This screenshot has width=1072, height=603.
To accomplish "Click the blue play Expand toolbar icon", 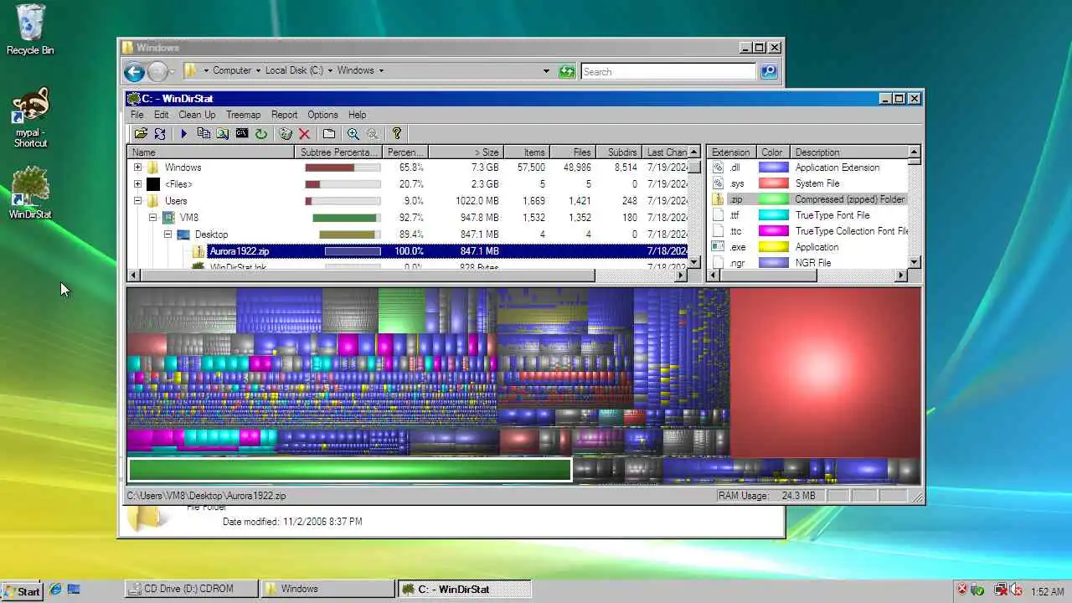I will pos(183,133).
